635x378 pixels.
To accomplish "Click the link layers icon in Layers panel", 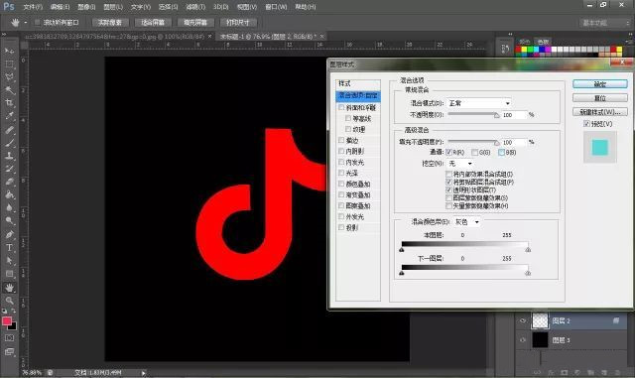I will [537, 372].
